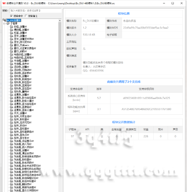Click the icon beside 列表框_插入项目

pyautogui.click(x=12, y=147)
